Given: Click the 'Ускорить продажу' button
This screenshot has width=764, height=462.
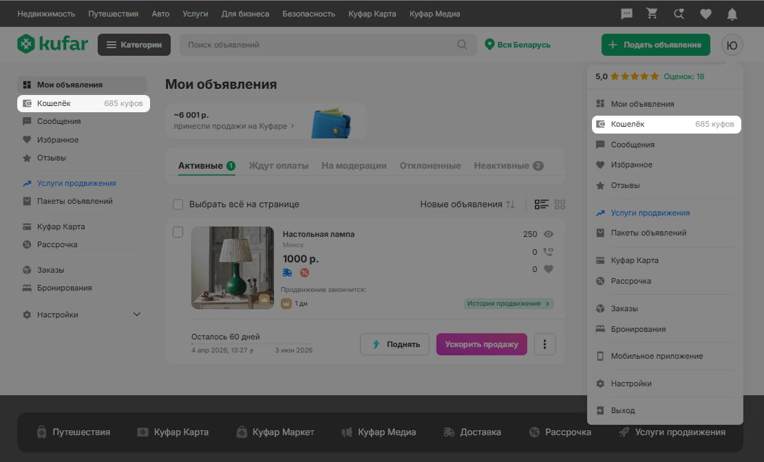Looking at the screenshot, I should 481,344.
